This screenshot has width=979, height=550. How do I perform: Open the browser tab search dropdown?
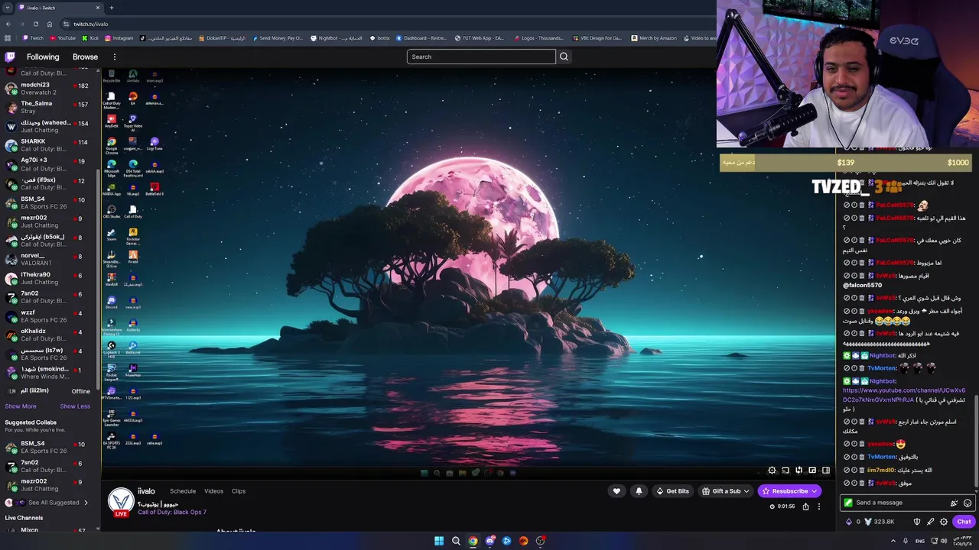pos(8,8)
